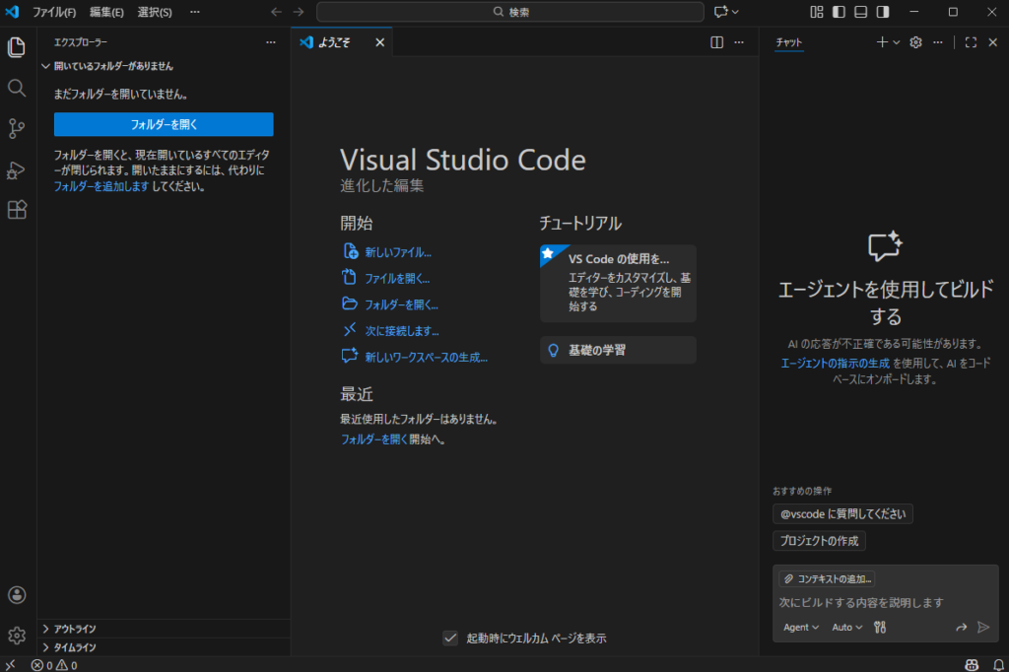
Task: Click the 新しいファイル... link
Action: (397, 252)
